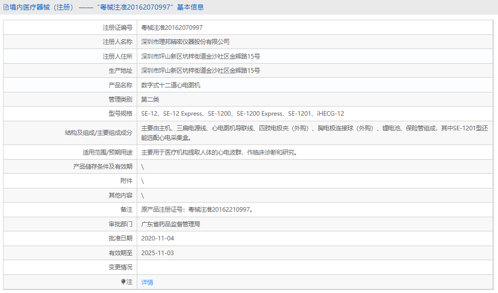Click the 产品储存条件及有效期 label
This screenshot has width=498, height=293.
(x=102, y=166)
